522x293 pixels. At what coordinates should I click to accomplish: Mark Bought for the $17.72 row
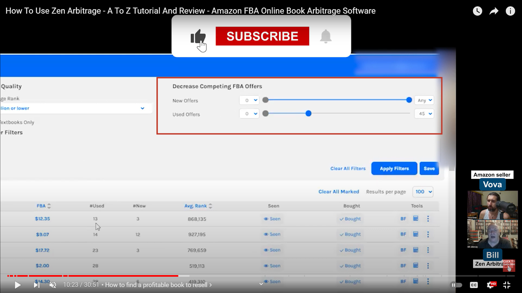click(350, 250)
